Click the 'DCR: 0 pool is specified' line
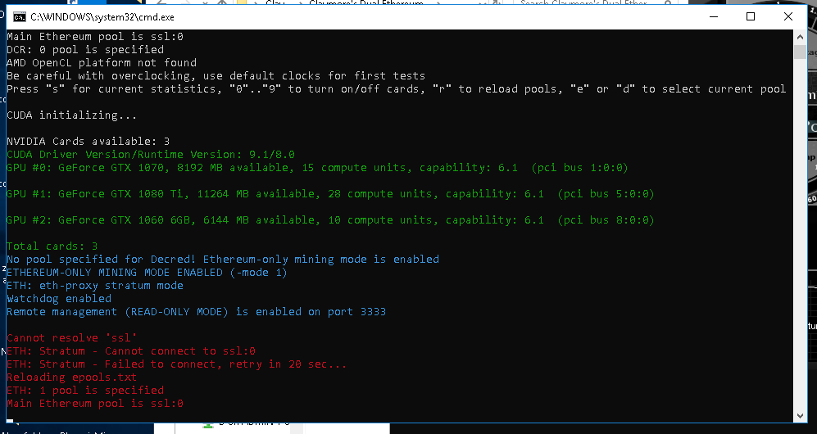The height and width of the screenshot is (434, 817). (85, 49)
